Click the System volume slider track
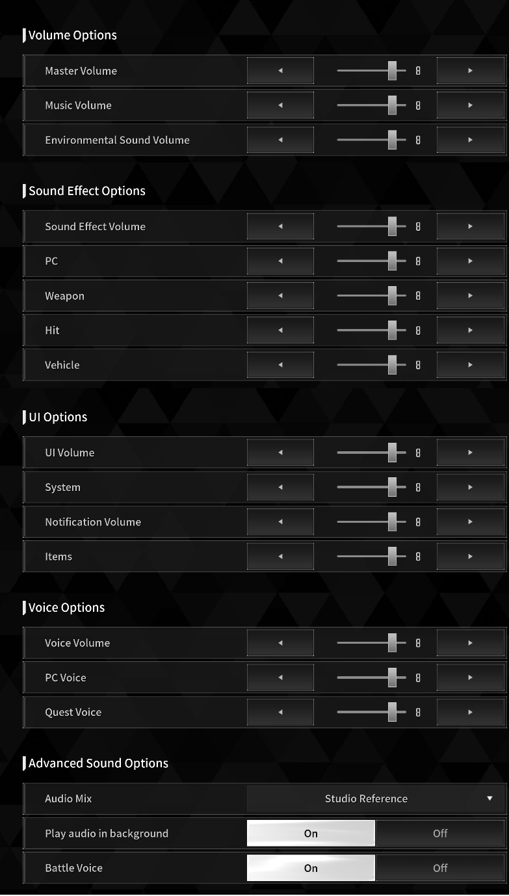Screen dimensions: 509x896 tap(371, 487)
